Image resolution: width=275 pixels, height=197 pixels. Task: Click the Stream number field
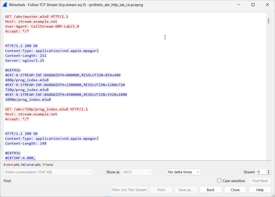(x=261, y=172)
